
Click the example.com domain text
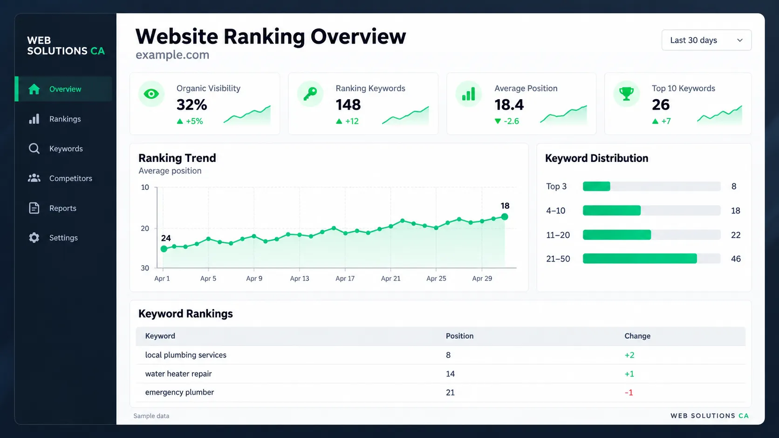(x=172, y=55)
